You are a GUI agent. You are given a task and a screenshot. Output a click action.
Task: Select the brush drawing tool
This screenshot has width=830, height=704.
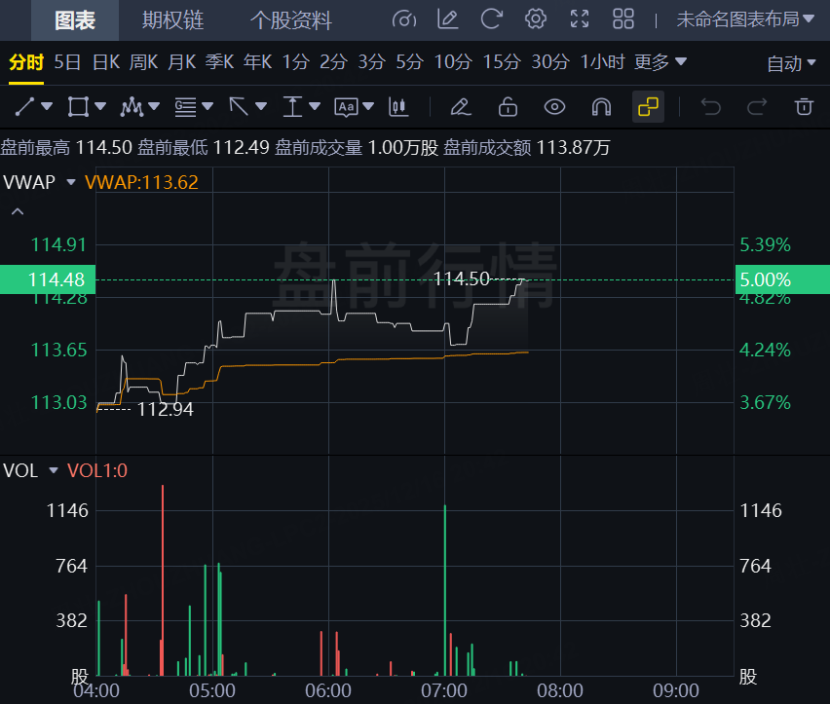coord(461,106)
